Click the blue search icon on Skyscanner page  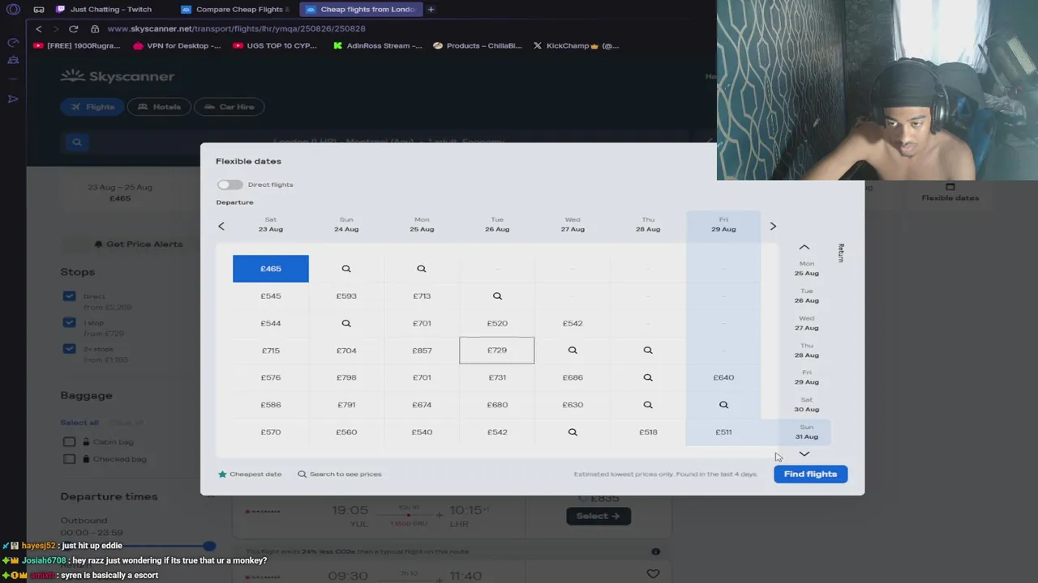tap(77, 143)
